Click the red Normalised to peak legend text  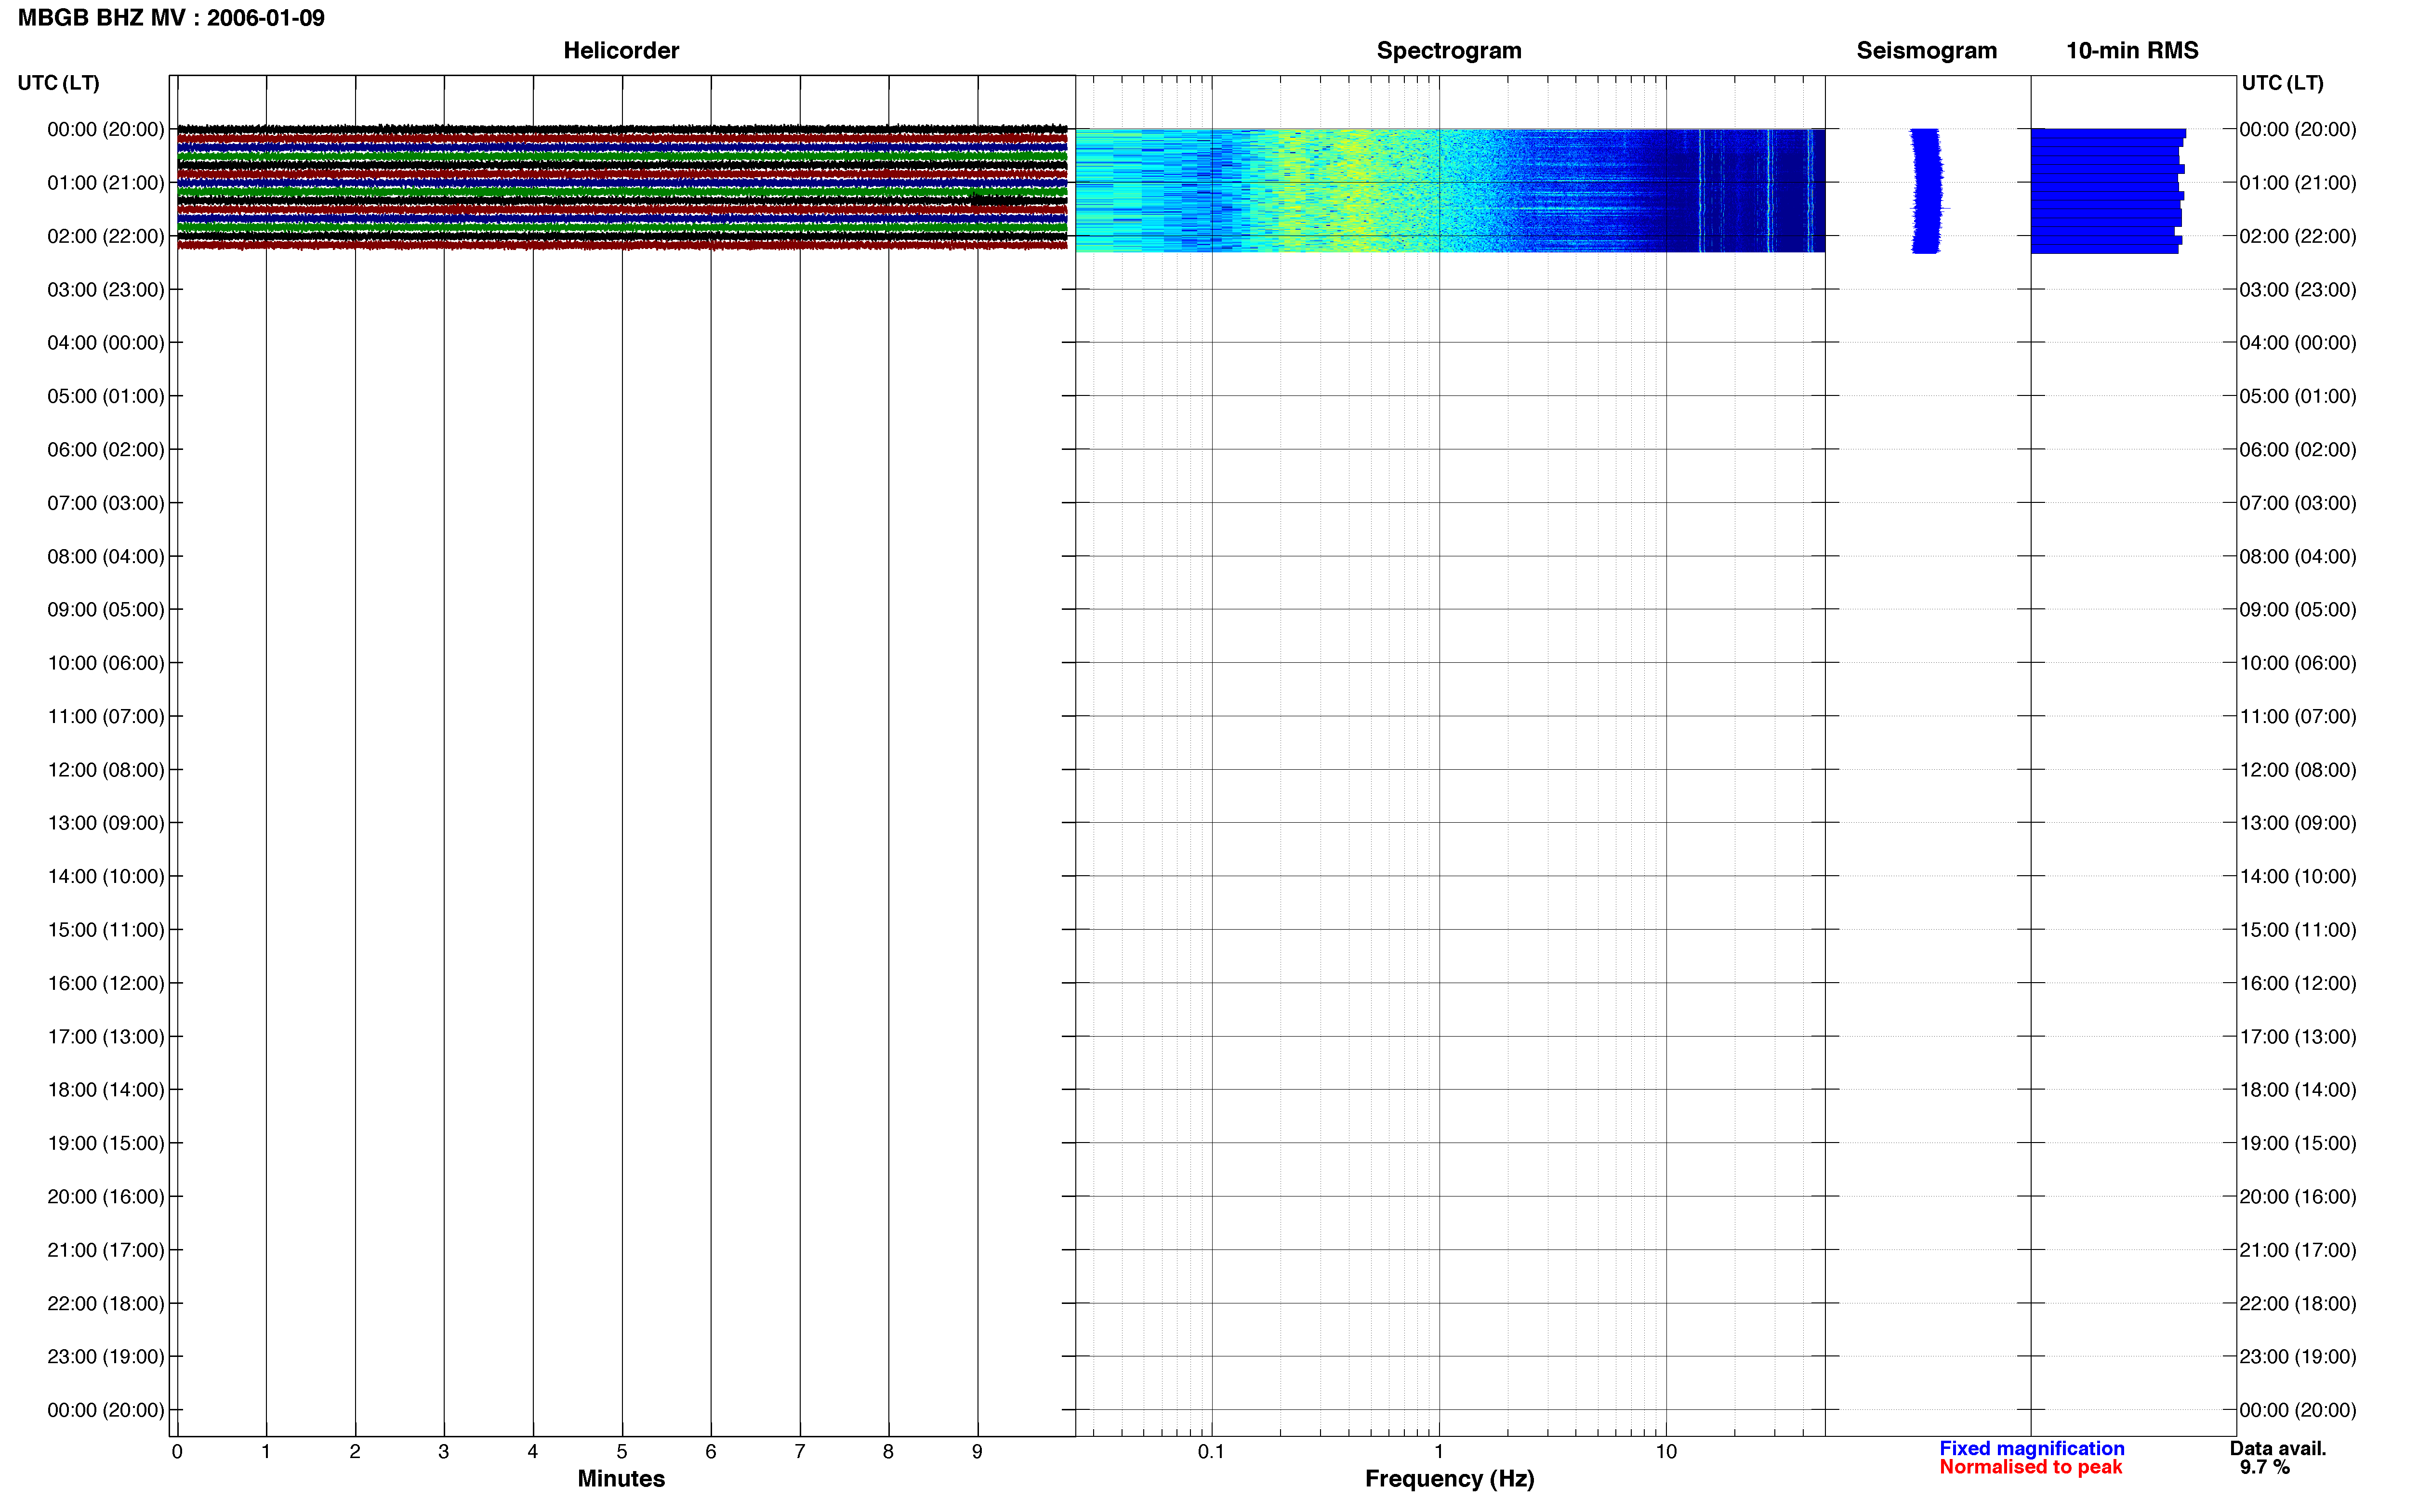pyautogui.click(x=2030, y=1467)
